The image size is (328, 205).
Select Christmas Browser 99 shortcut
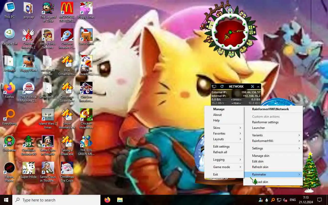[x=29, y=145]
